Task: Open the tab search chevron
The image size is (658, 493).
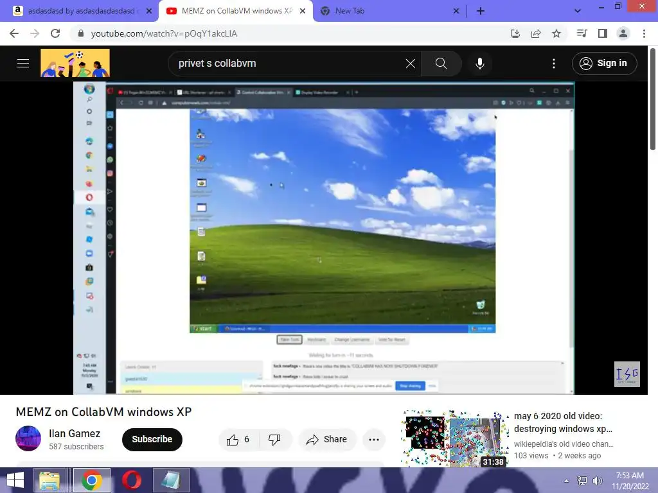Action: (578, 11)
